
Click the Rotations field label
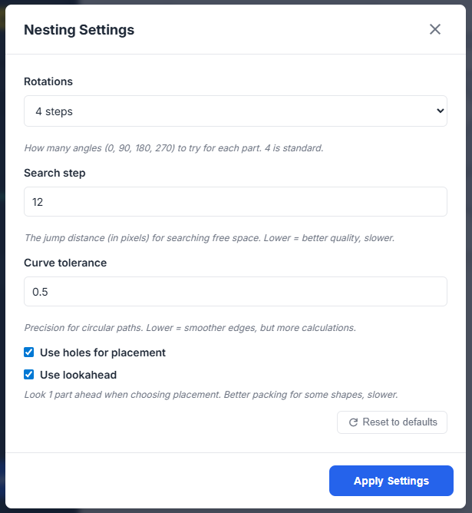tap(48, 81)
